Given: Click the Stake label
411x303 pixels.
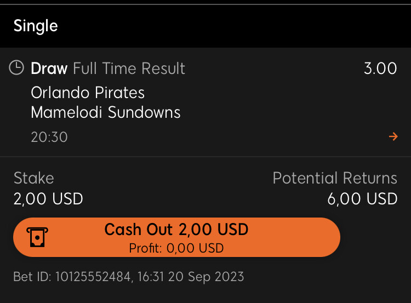Looking at the screenshot, I should (34, 178).
